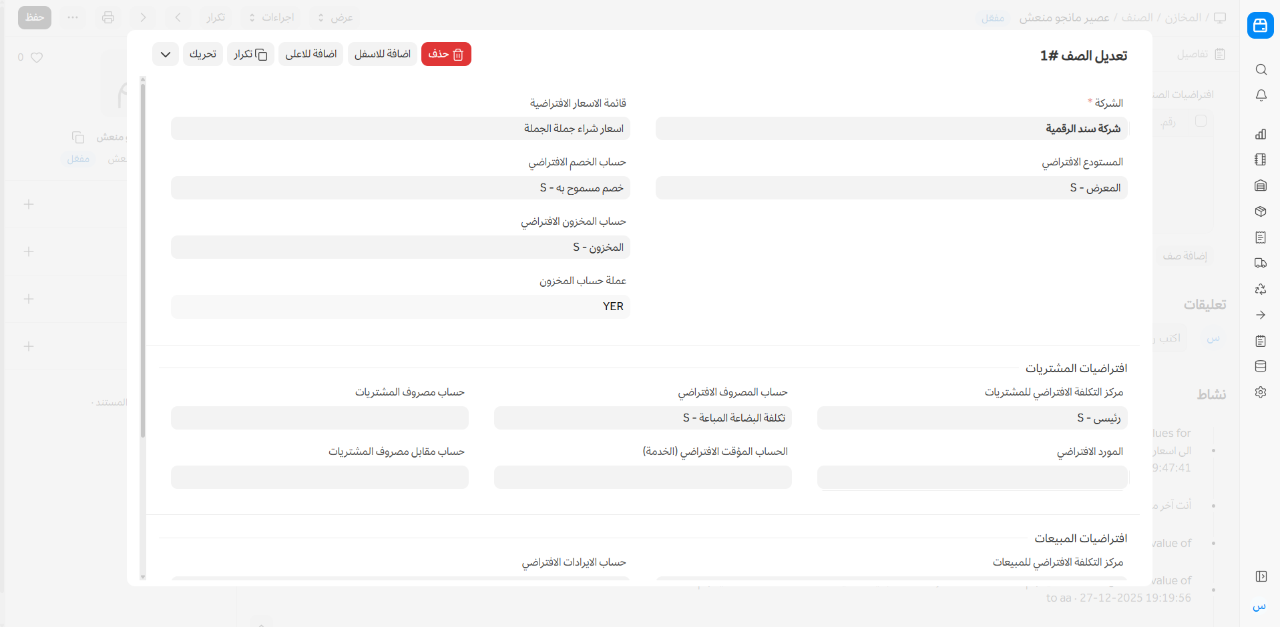
Task: Click the stock box icon in sidebar
Action: pyautogui.click(x=1261, y=211)
